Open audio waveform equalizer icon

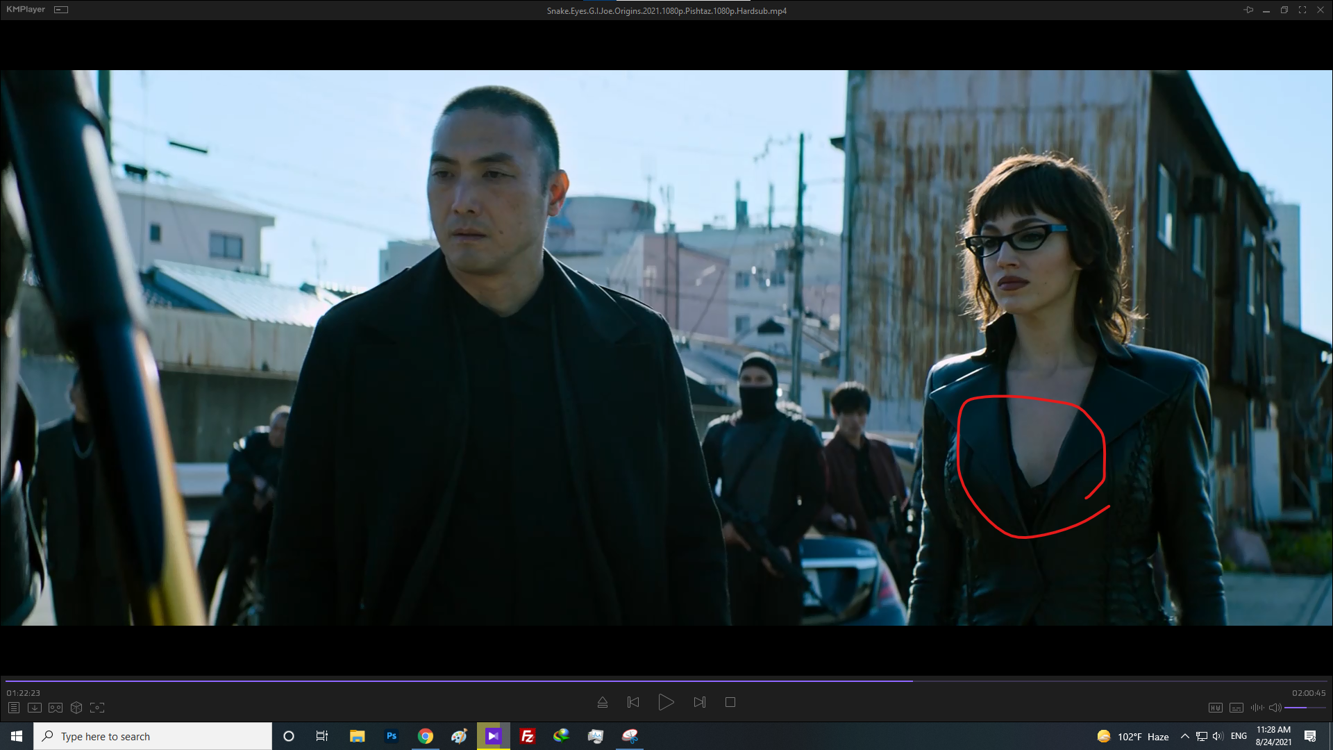1257,708
